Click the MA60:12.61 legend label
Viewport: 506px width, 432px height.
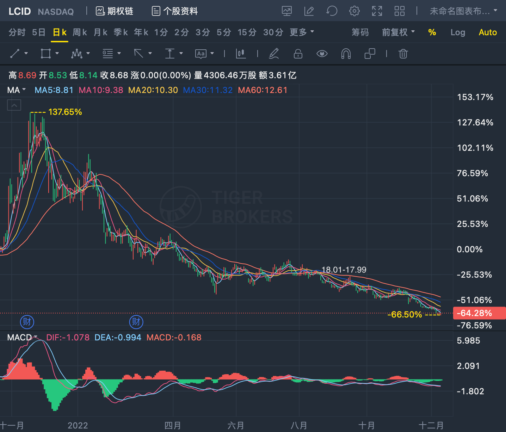point(263,90)
